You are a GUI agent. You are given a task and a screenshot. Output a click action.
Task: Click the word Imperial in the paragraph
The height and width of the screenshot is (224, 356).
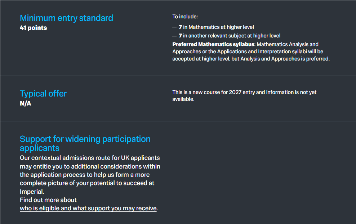(32, 192)
